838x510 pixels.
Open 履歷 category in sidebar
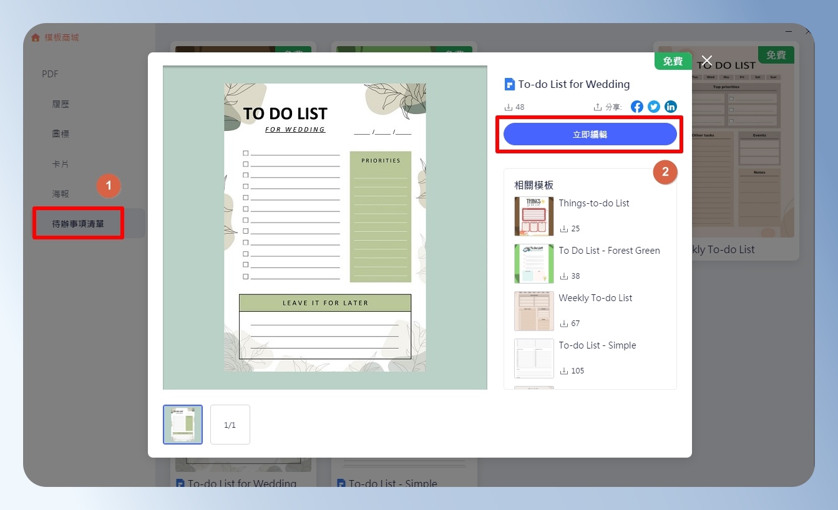pos(61,104)
